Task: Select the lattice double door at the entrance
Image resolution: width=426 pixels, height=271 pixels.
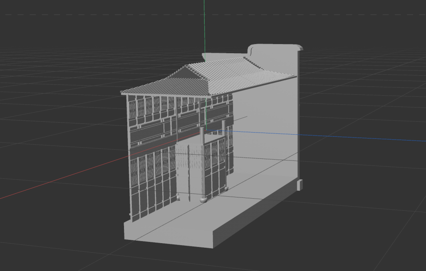Action: [x=189, y=172]
